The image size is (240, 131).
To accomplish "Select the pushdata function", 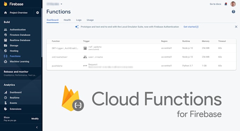I will (57, 66).
